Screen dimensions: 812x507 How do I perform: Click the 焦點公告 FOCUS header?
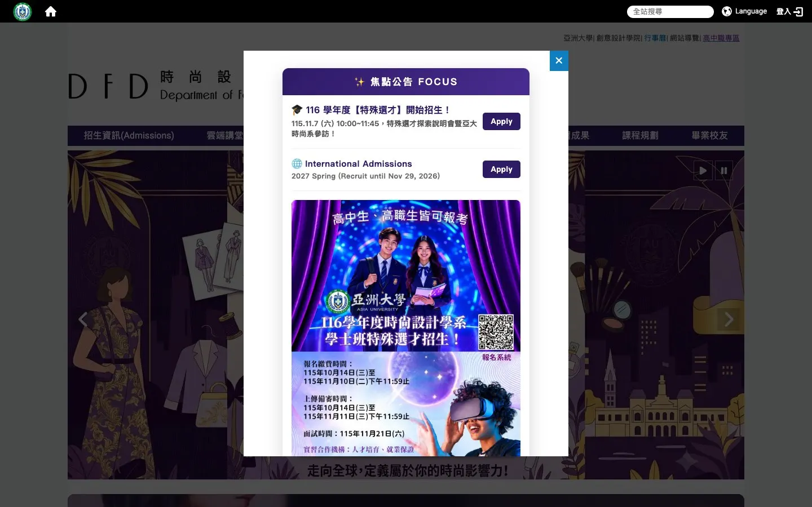point(406,82)
